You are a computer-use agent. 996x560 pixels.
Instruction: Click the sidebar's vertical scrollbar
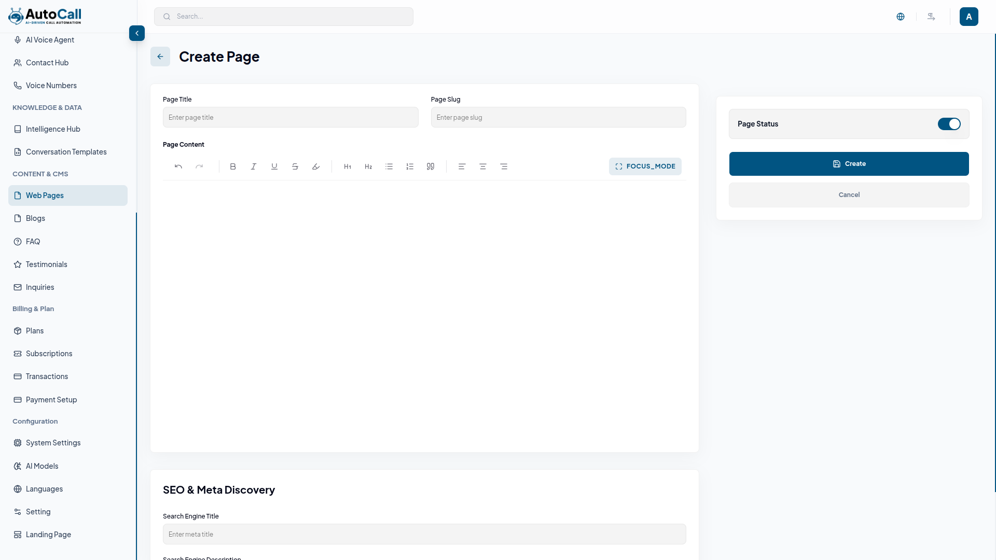tap(136, 386)
